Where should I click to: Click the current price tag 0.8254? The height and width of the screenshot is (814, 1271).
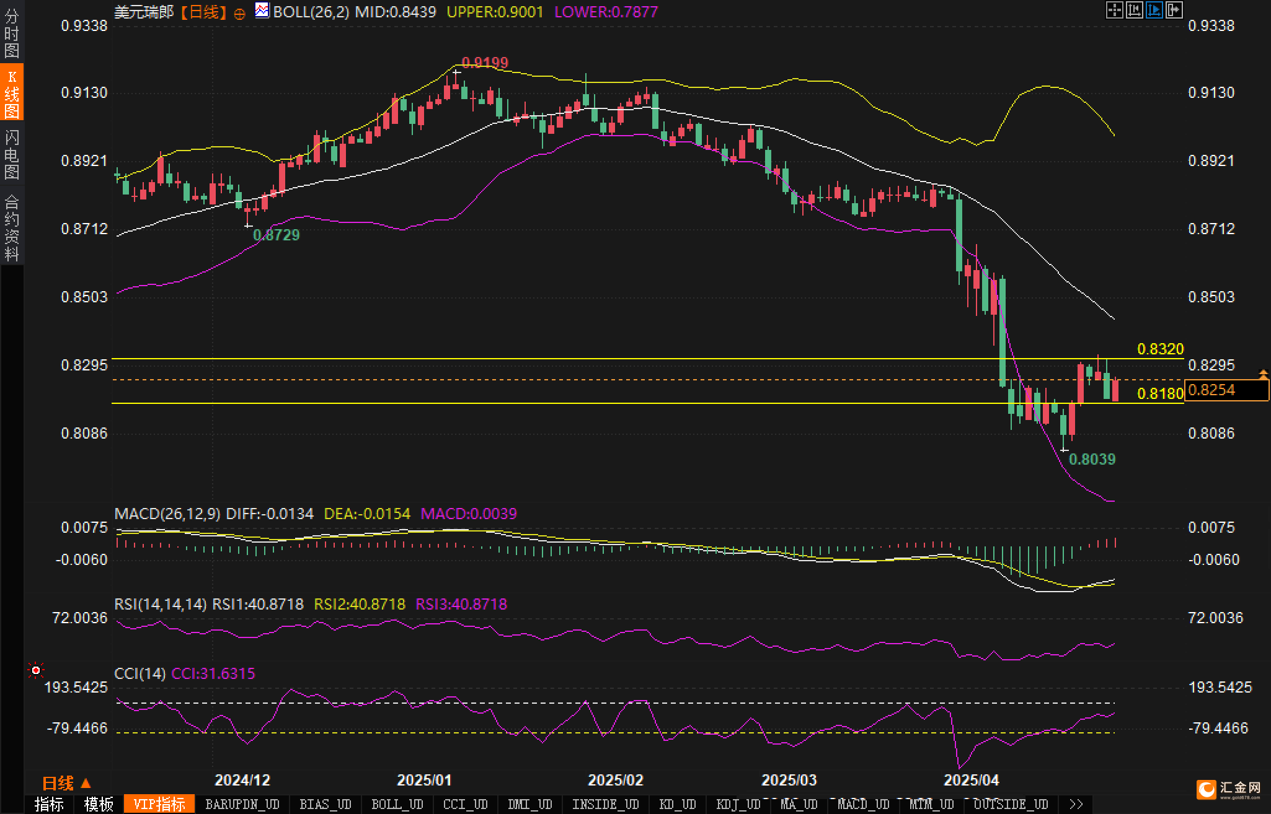click(x=1226, y=390)
